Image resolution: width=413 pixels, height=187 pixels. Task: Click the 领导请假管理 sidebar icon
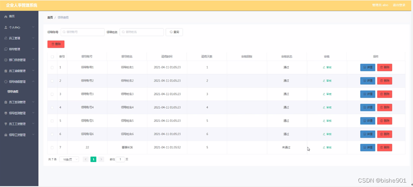pyautogui.click(x=6, y=82)
